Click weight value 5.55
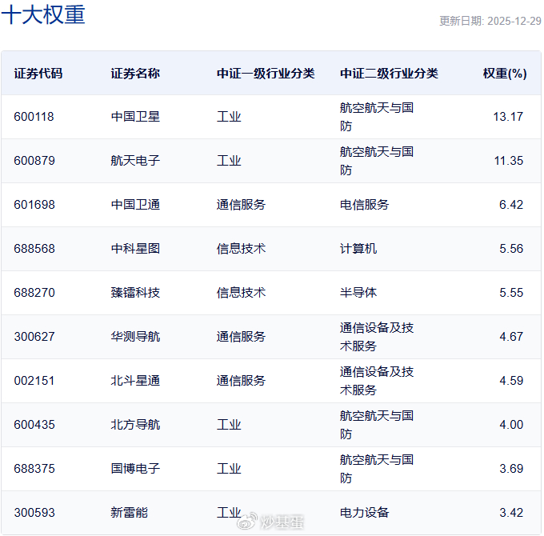The width and height of the screenshot is (544, 536). pos(511,293)
